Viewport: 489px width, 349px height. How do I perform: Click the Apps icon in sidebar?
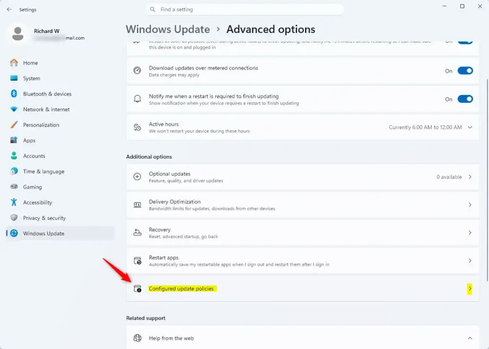click(x=14, y=140)
